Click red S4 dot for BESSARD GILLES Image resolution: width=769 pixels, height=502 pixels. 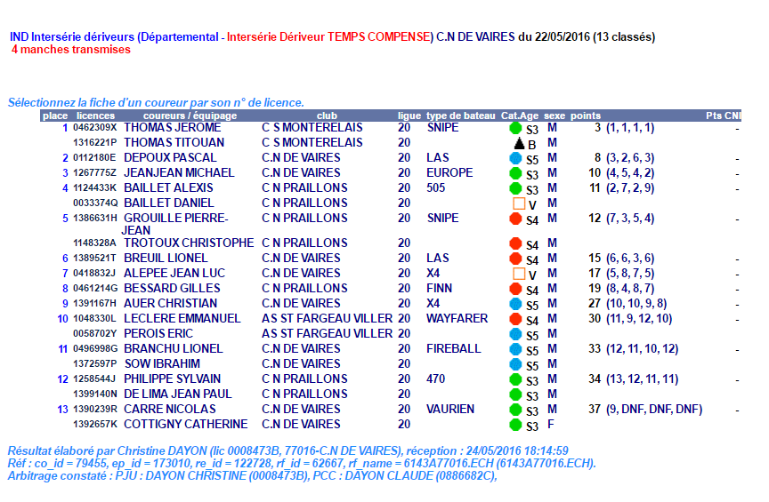515,289
